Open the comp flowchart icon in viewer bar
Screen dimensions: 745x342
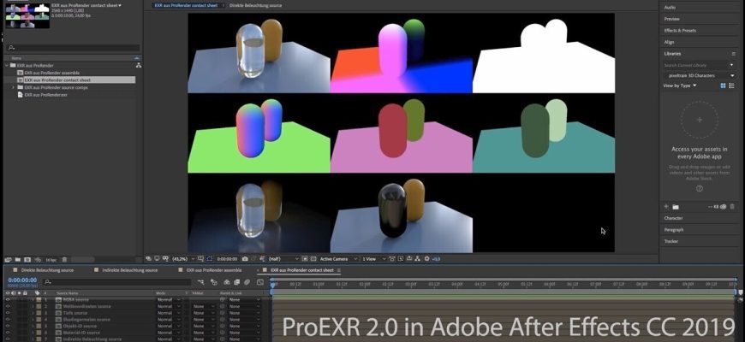417,259
